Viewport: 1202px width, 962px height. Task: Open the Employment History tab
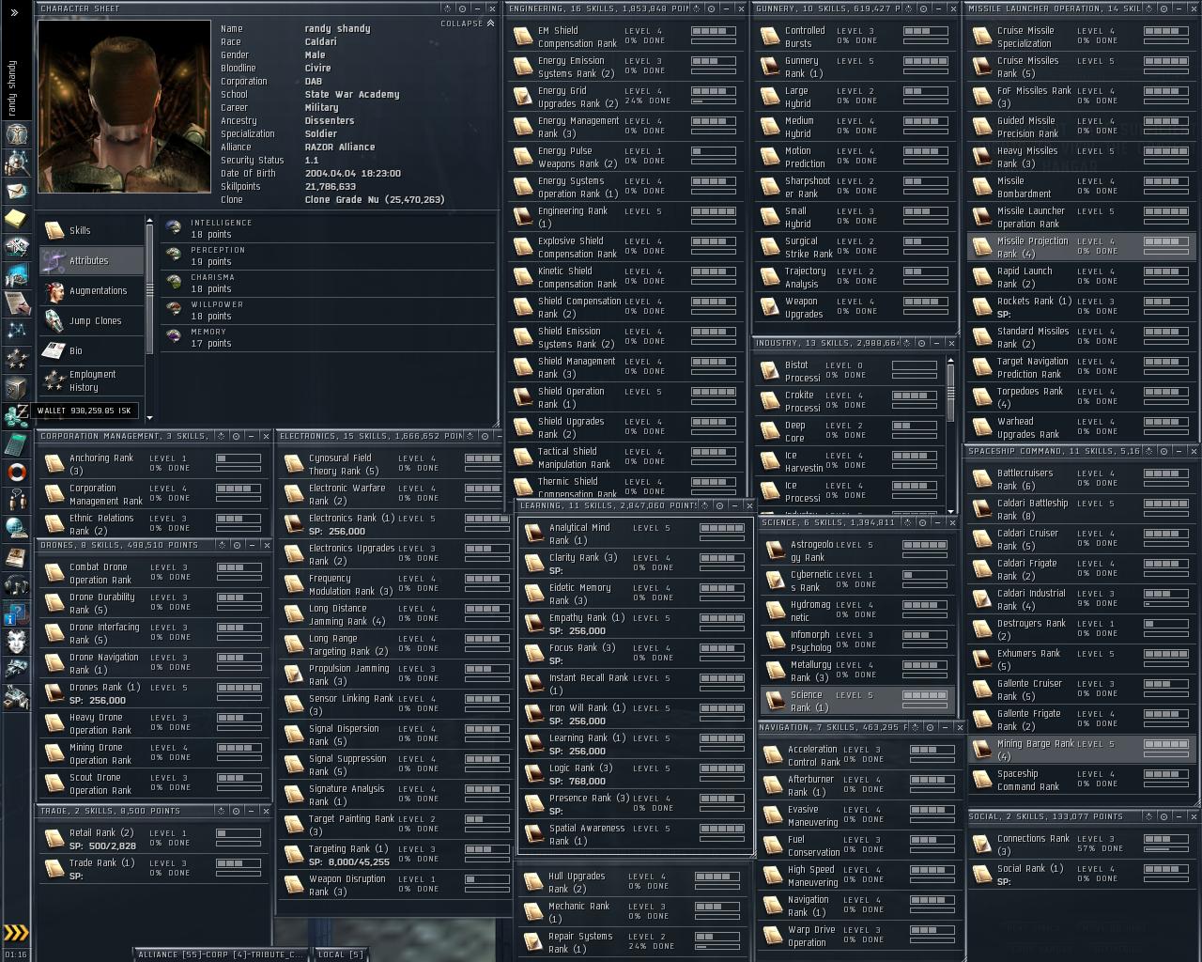coord(91,380)
